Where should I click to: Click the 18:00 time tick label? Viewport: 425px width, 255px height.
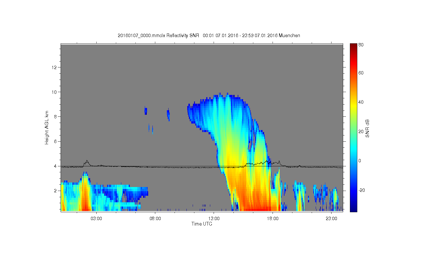tap(273, 219)
